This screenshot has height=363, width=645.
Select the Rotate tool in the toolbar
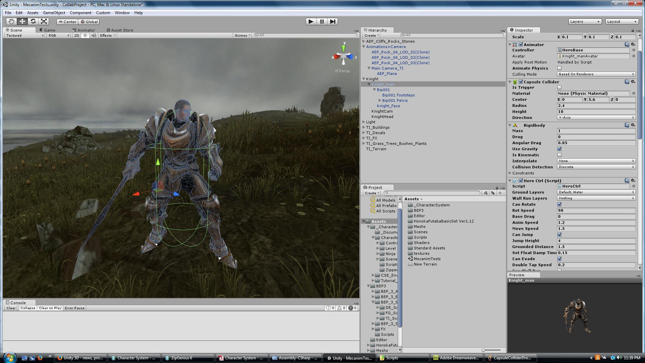[33, 22]
